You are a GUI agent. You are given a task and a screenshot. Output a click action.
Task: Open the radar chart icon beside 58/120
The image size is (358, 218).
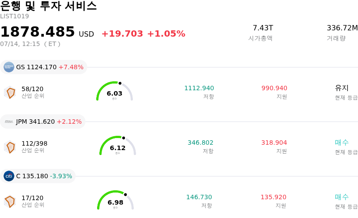tap(10, 92)
